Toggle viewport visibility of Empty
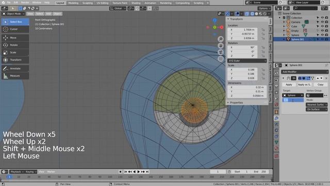330x186 pixels. tap(322, 30)
